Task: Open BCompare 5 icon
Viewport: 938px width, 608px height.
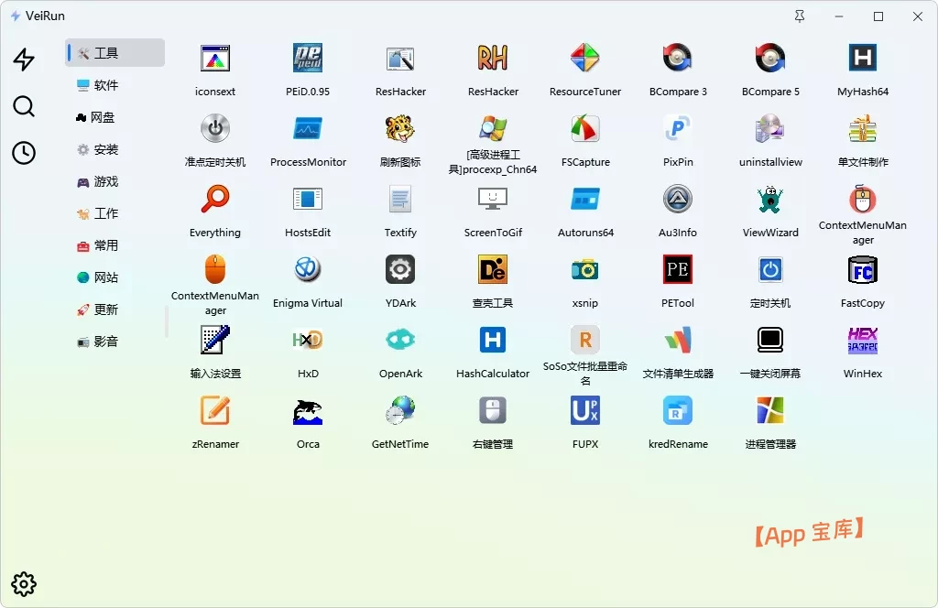Action: [769, 58]
